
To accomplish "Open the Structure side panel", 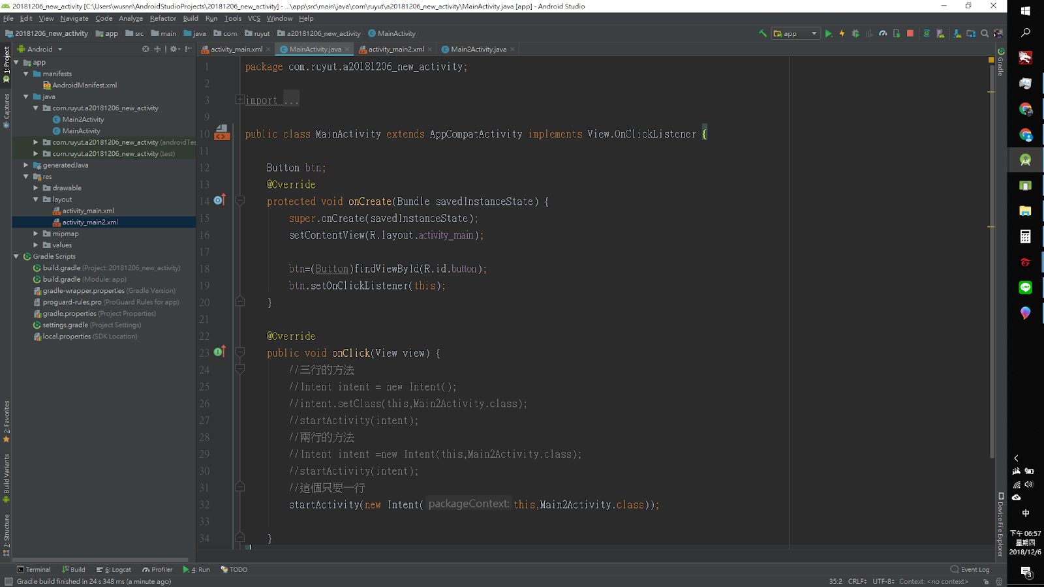I will coord(6,535).
